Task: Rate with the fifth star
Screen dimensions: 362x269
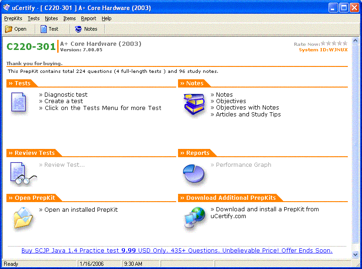Action: 345,43
